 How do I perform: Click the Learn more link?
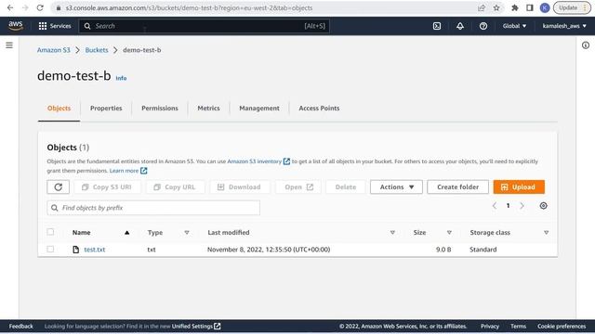[128, 171]
